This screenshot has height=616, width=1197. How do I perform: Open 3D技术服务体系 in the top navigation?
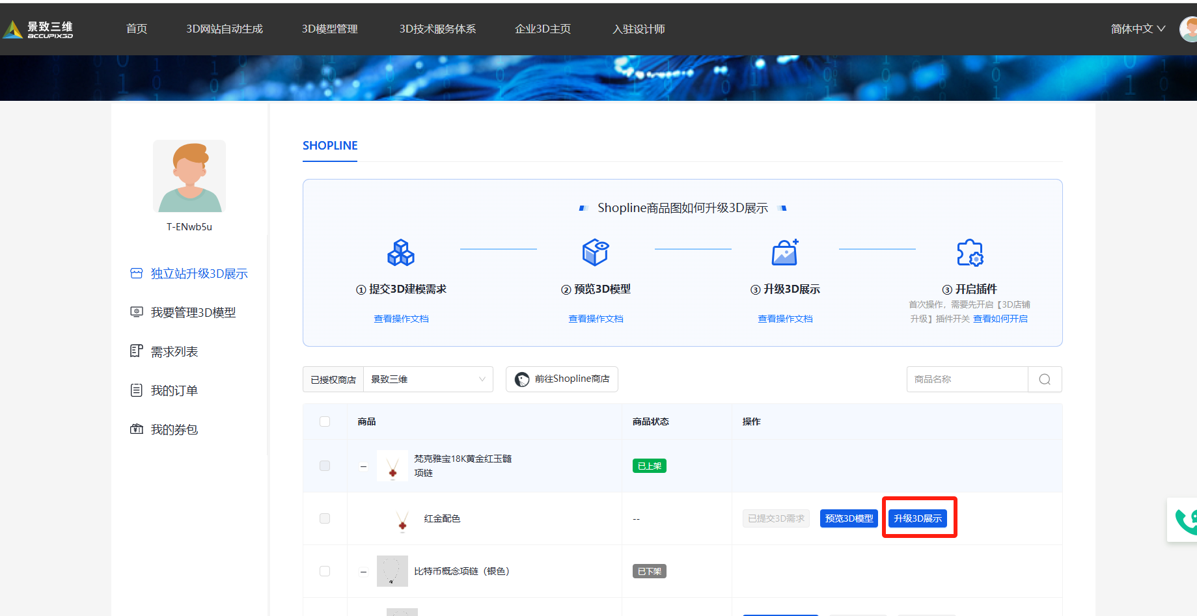[x=437, y=29]
